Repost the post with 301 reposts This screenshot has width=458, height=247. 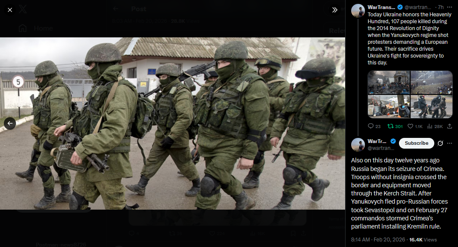coord(395,126)
